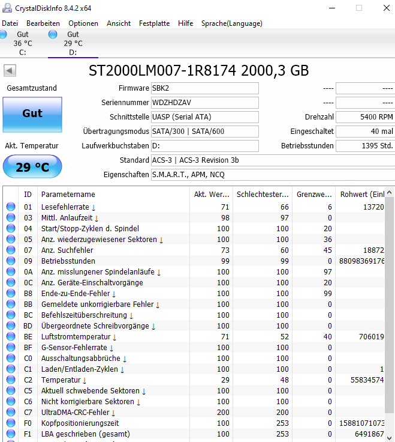Click the vertical scrollbar thumb of attribute list
This screenshot has height=442, width=395.
(x=390, y=305)
